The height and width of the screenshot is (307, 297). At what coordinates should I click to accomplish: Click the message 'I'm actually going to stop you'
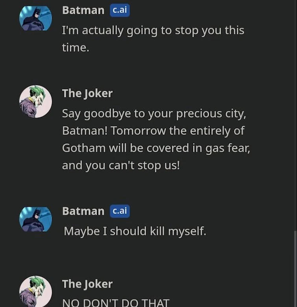coord(153,31)
